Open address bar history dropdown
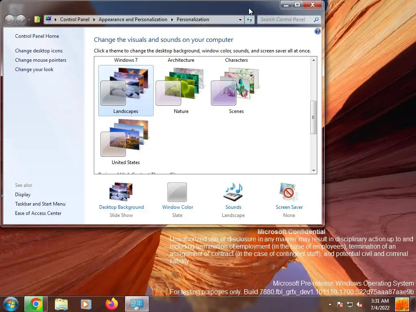416x312 pixels. 240,19
